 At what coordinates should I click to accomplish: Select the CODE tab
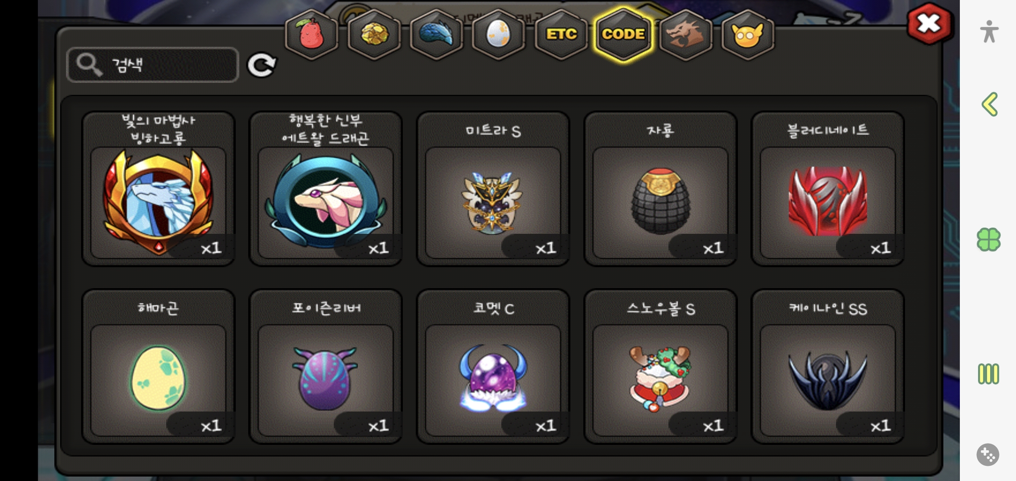[x=623, y=34]
